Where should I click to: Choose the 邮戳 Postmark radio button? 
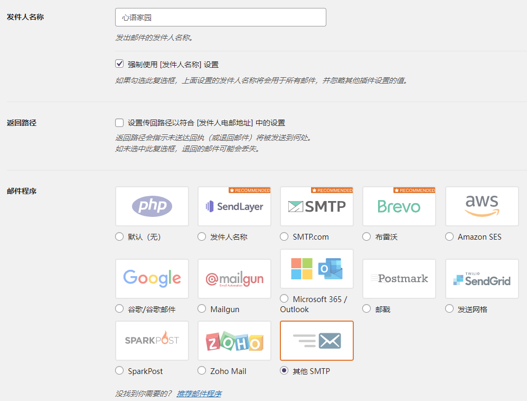tap(366, 309)
